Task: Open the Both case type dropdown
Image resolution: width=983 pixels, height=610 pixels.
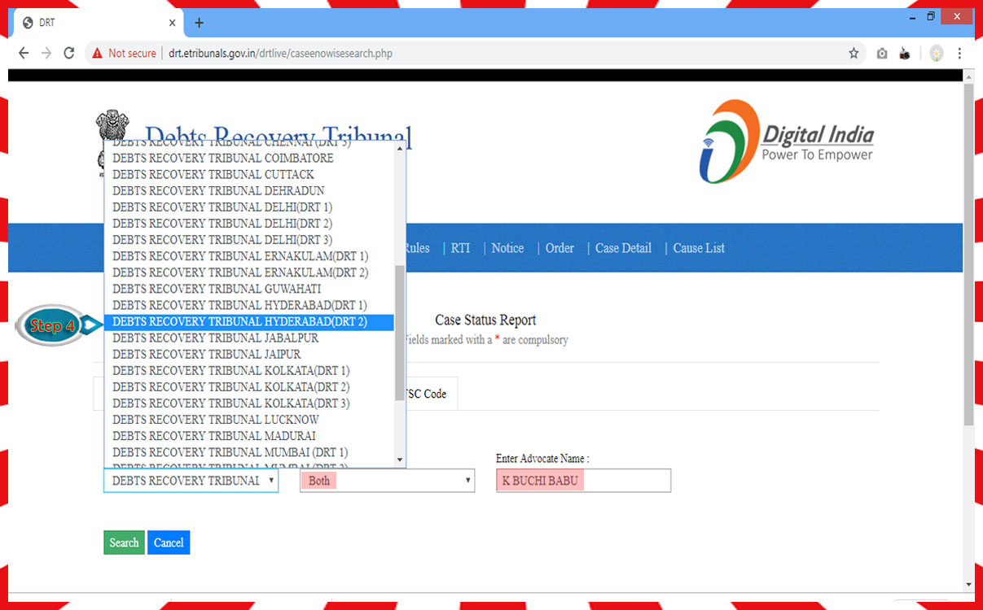Action: [387, 481]
